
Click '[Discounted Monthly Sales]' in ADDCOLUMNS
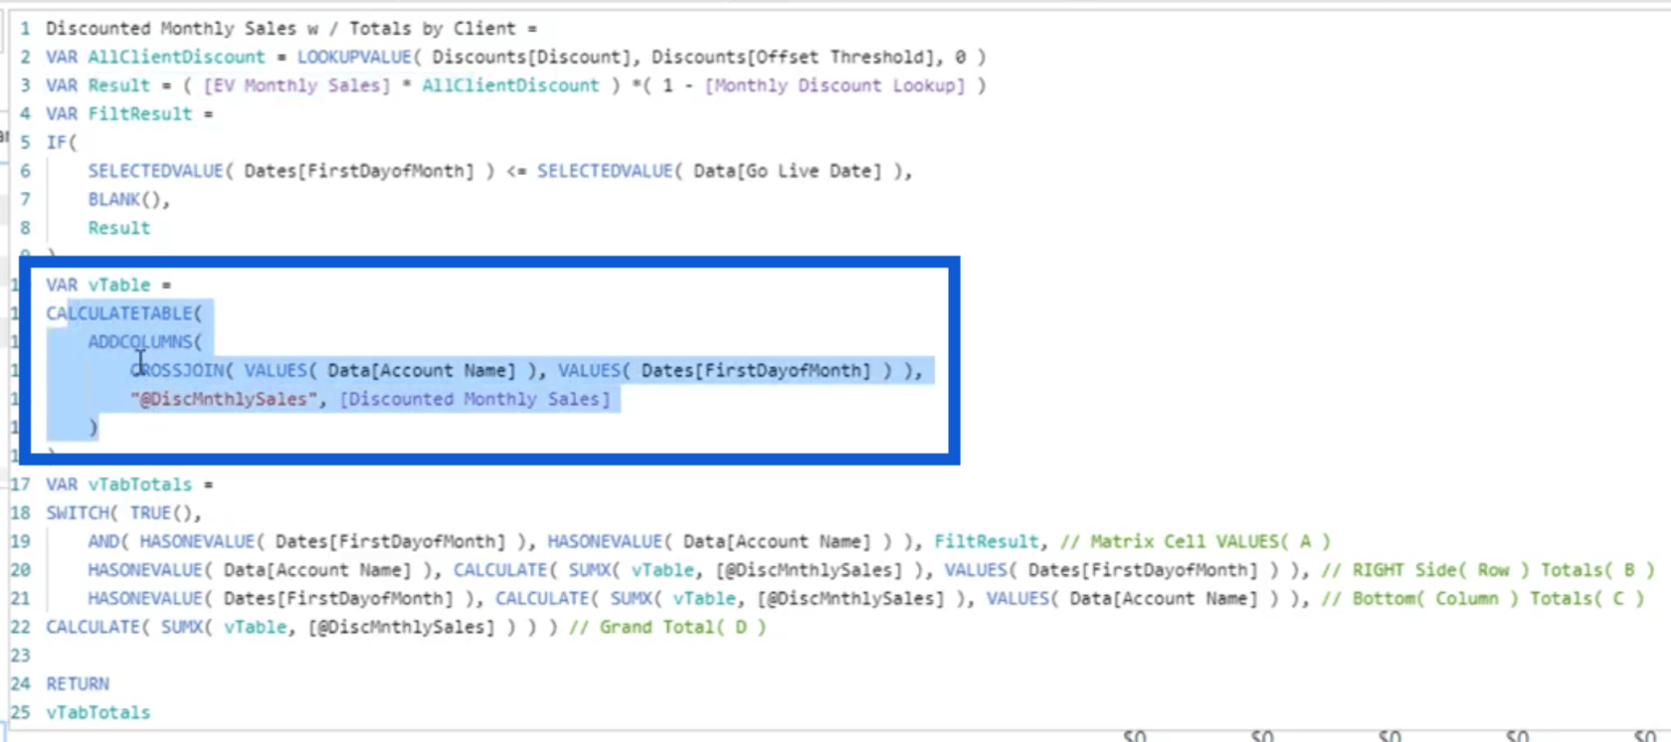474,399
